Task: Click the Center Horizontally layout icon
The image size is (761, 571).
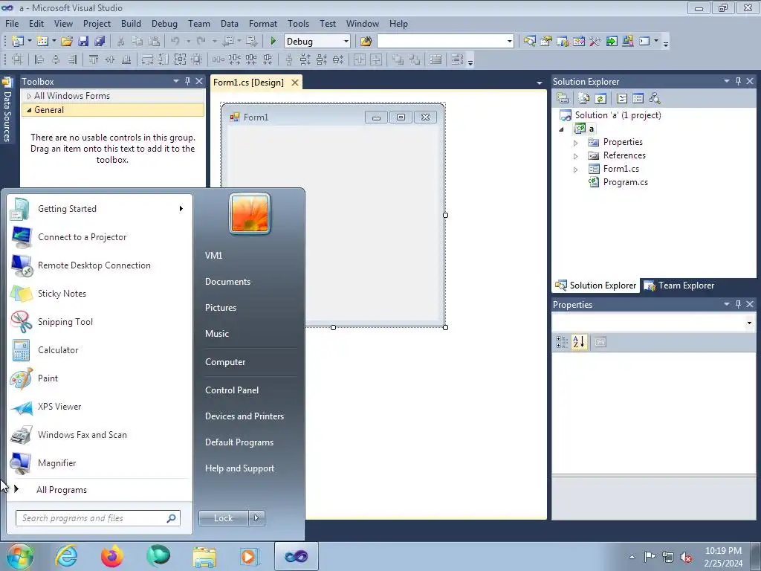Action: (x=360, y=59)
